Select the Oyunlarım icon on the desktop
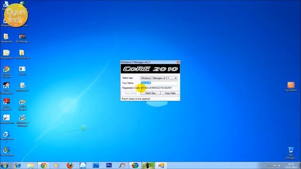Image resolution: width=301 pixels, height=169 pixels. point(291,86)
